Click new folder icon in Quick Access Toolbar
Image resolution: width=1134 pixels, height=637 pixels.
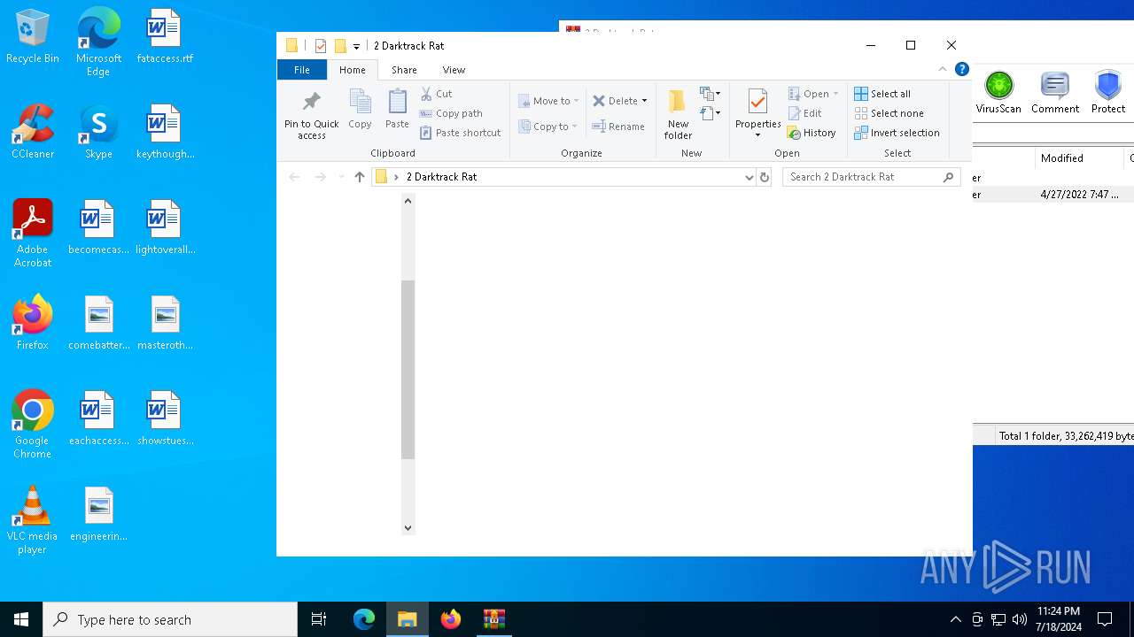coord(340,46)
